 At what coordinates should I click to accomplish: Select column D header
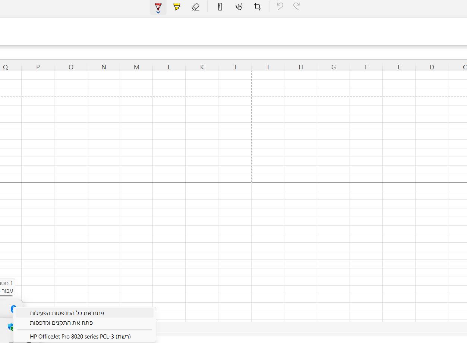click(432, 67)
